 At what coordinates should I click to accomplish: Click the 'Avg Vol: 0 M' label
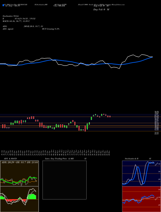point(101,6)
